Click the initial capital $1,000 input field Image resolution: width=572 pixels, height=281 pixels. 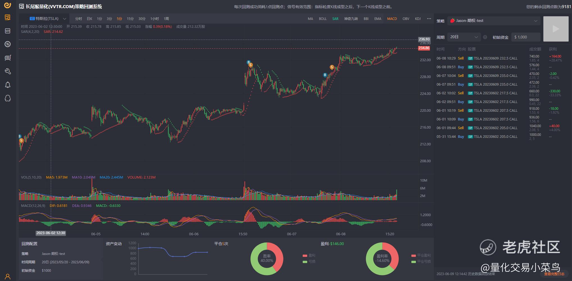(x=526, y=37)
